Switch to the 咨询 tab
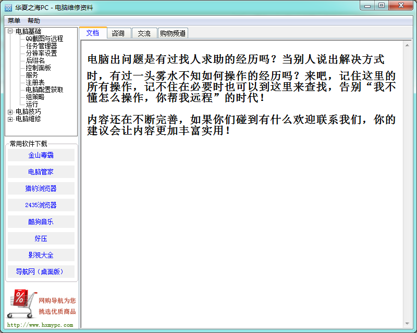The width and height of the screenshot is (417, 333). coord(118,33)
